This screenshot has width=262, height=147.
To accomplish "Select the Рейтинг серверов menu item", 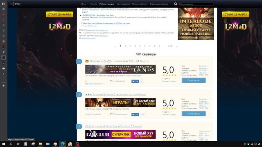I will (x=107, y=4).
